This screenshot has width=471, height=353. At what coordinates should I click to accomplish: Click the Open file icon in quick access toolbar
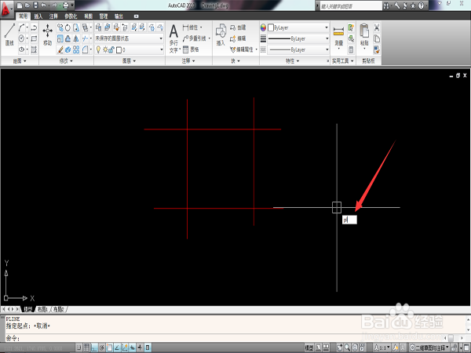pos(27,5)
